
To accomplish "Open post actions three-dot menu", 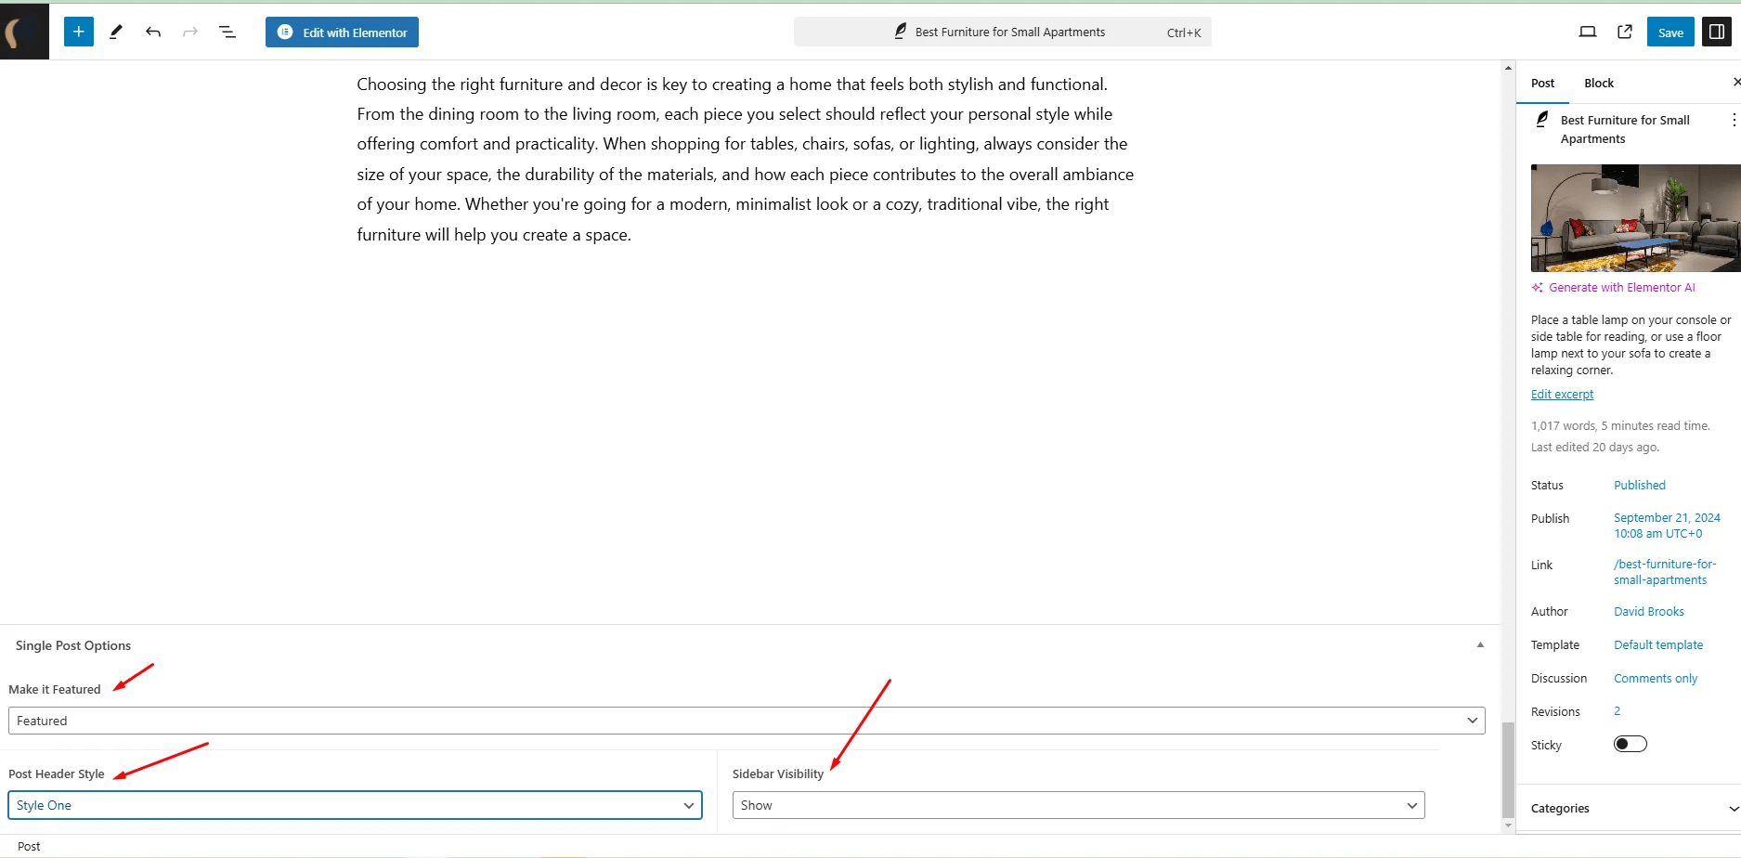I will pos(1734,120).
